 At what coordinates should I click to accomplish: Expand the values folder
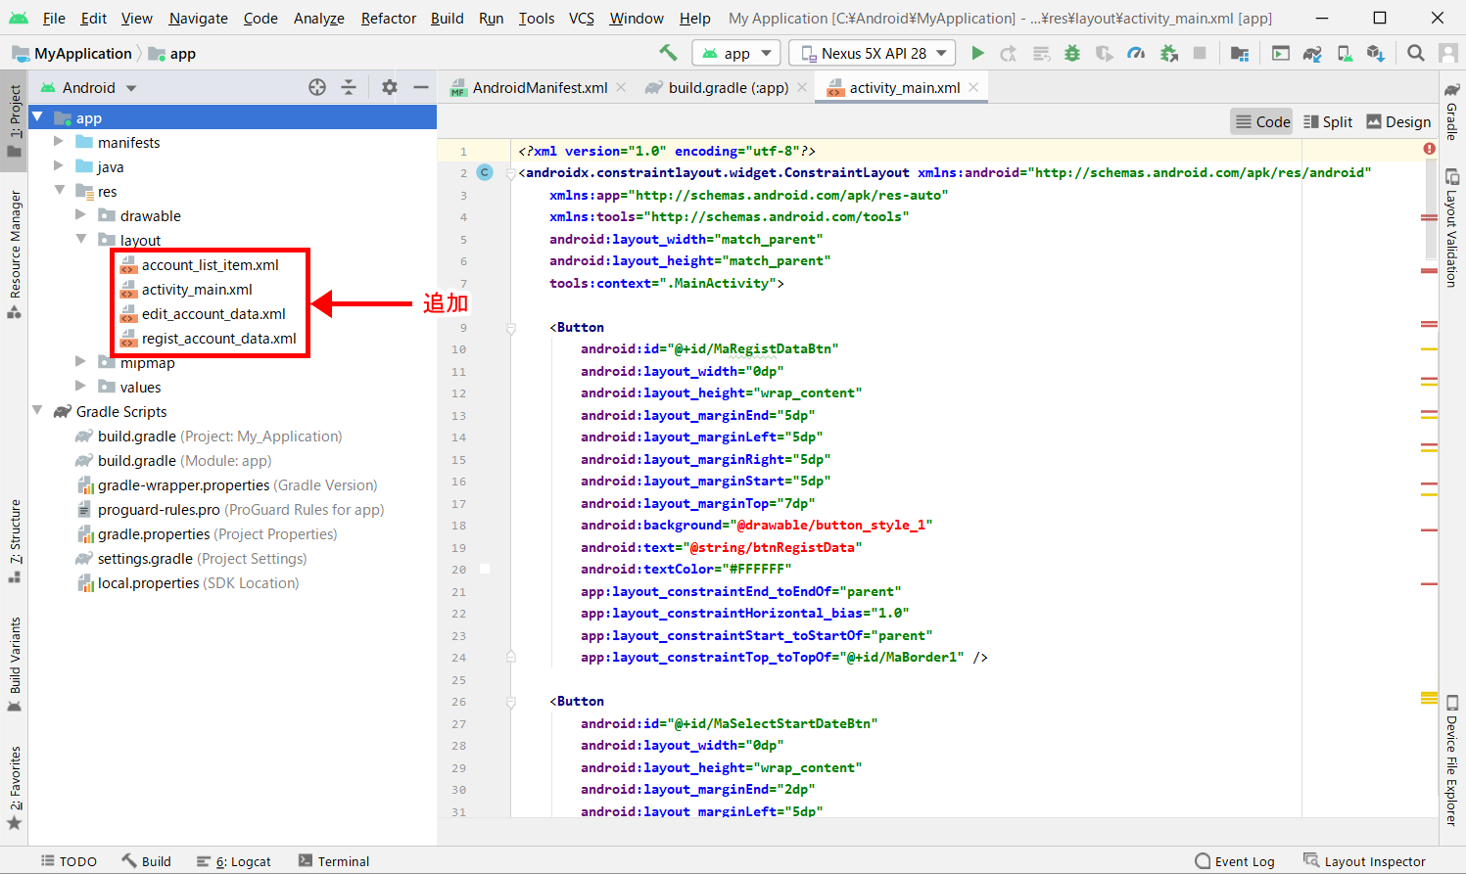pos(81,387)
